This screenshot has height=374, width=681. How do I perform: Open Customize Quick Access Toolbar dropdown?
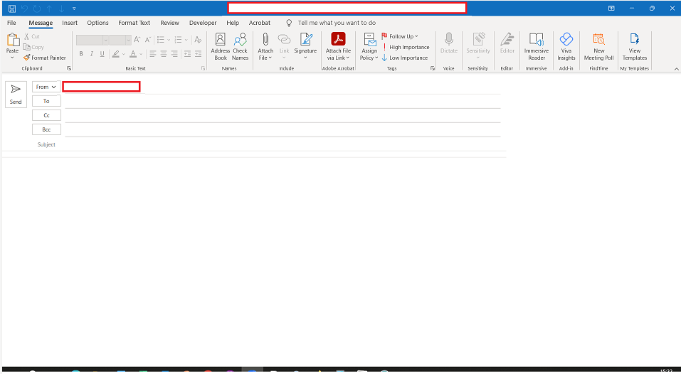pos(74,9)
